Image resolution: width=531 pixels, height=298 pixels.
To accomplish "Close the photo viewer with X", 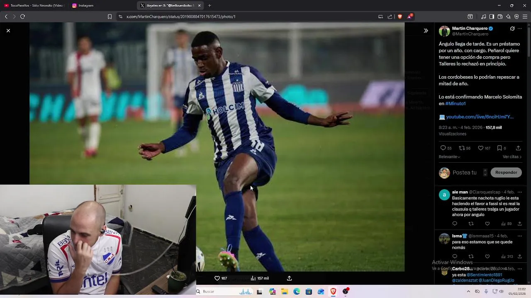I will tap(8, 31).
